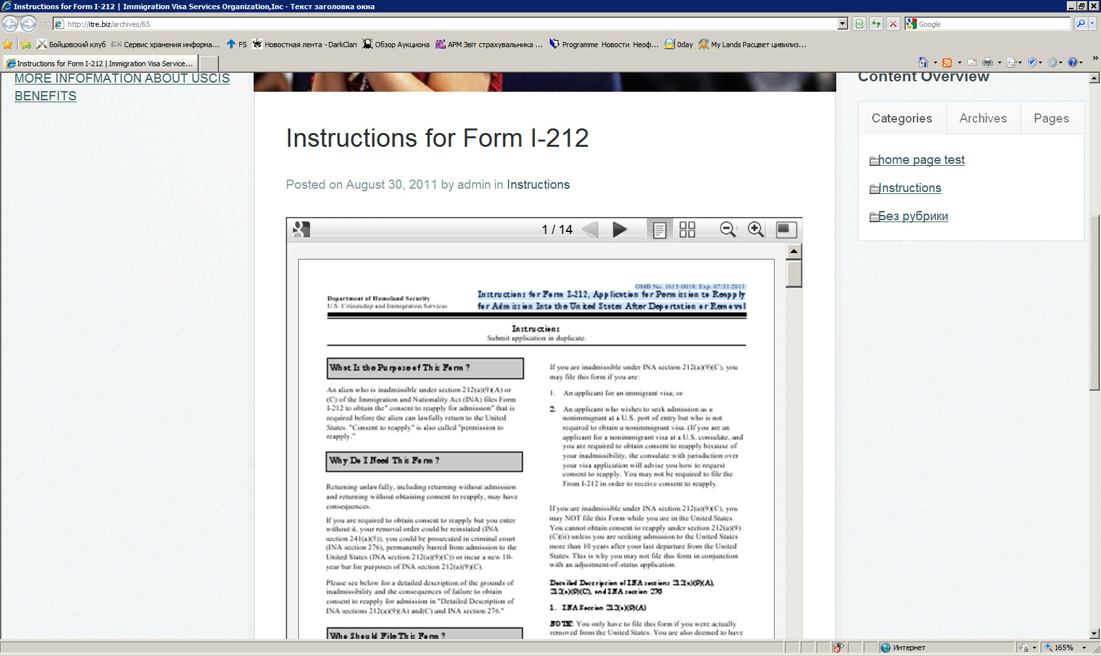Zoom in the embedded document
Viewport: 1101px width, 656px height.
click(756, 229)
